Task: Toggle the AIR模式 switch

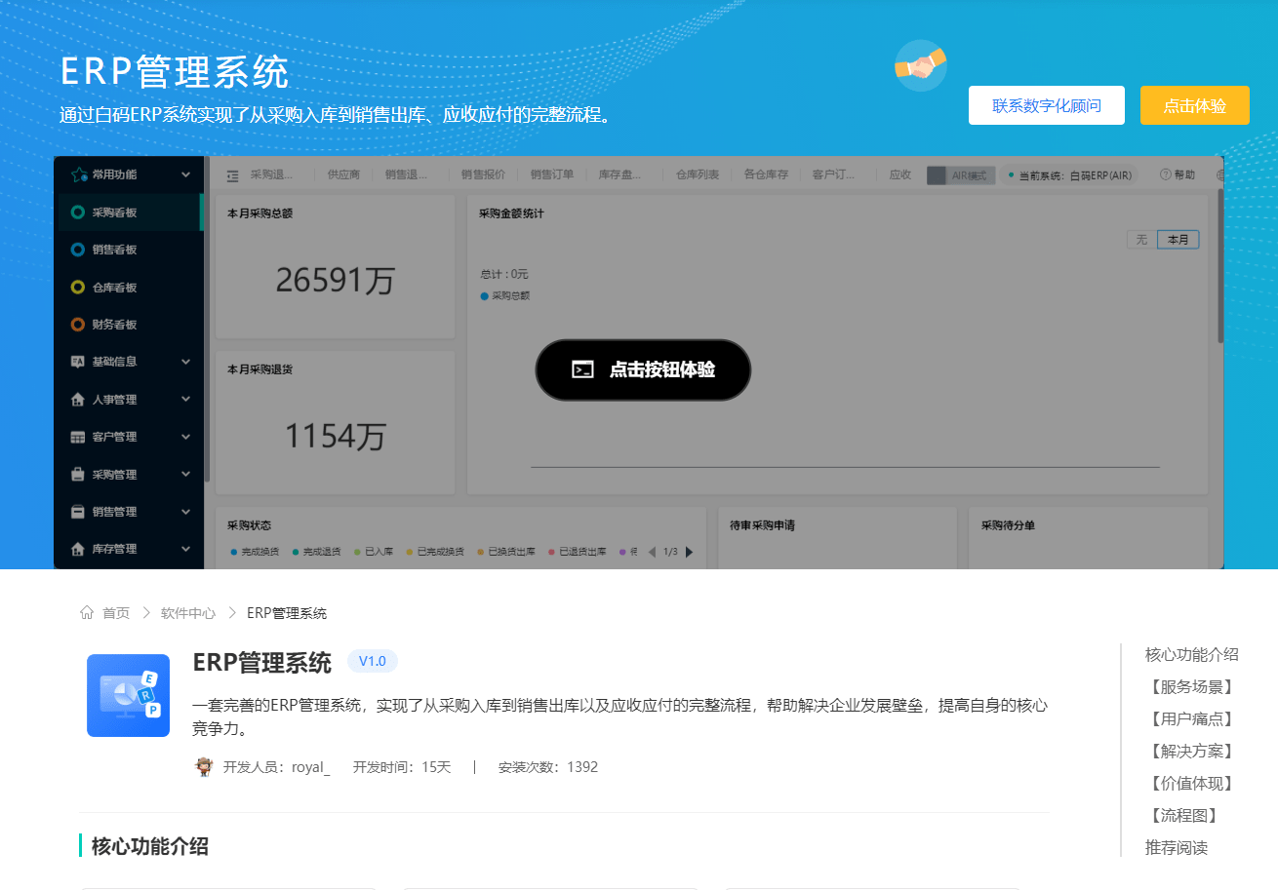Action: pyautogui.click(x=961, y=175)
